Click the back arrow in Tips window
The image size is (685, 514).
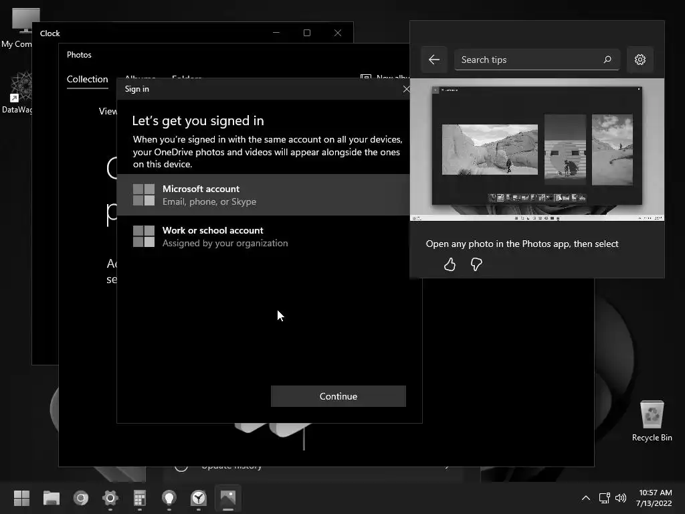tap(434, 60)
